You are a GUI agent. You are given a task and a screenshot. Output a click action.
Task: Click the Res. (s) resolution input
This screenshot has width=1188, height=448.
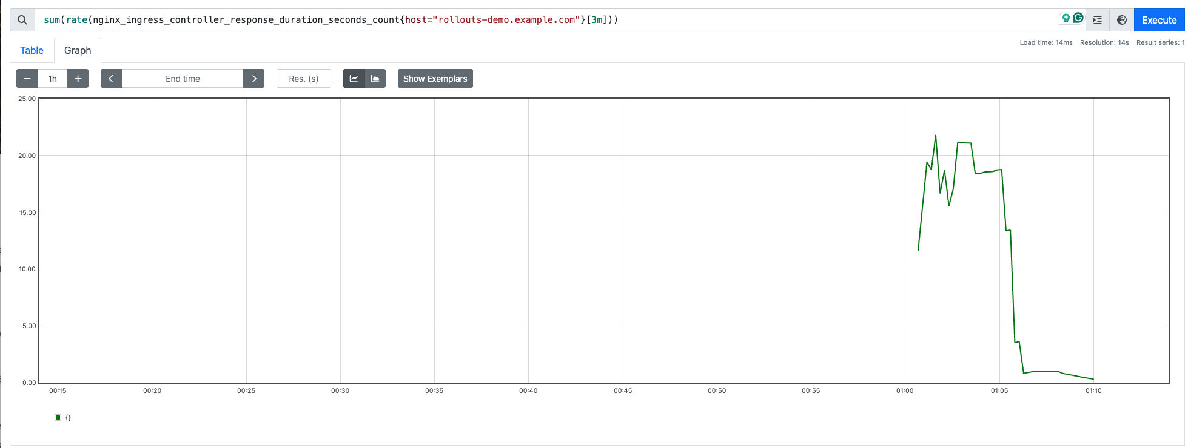[x=304, y=79]
